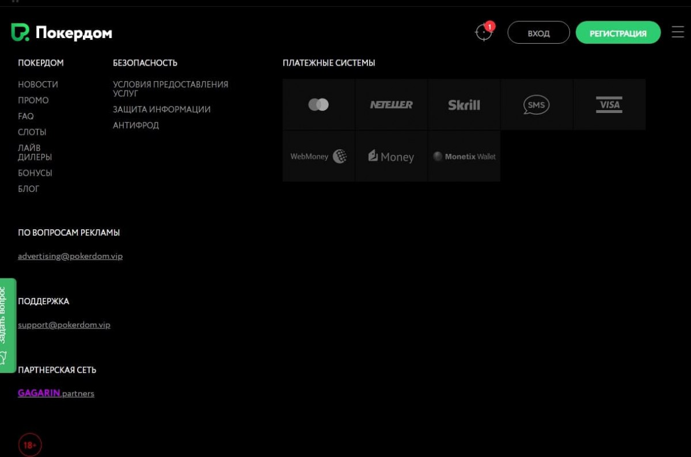
Task: Select the Monetix Wallet tile
Action: 464,156
